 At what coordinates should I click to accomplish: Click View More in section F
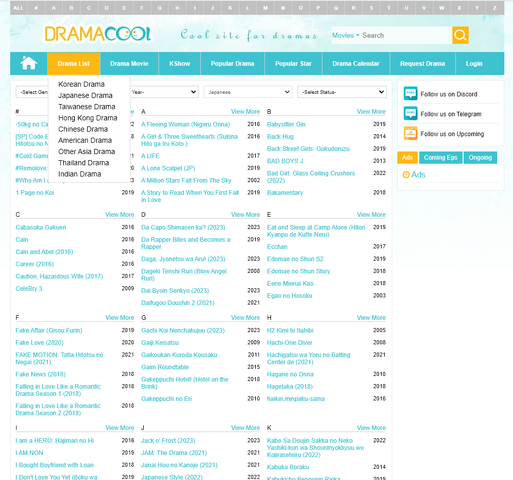tap(120, 317)
